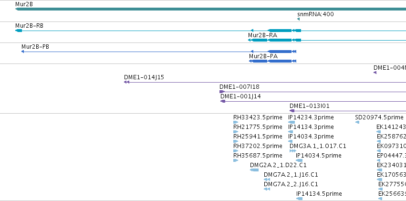Screen dimensions: 406x201
Task: Click the DMG3A.1_1.O17.C1 triple arrow glyph
Action: (293, 151)
